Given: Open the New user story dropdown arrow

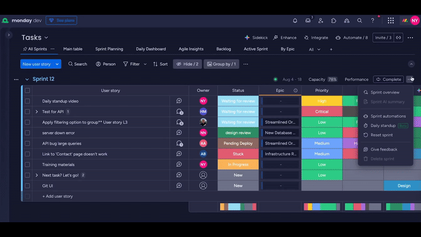Looking at the screenshot, I should 57,64.
